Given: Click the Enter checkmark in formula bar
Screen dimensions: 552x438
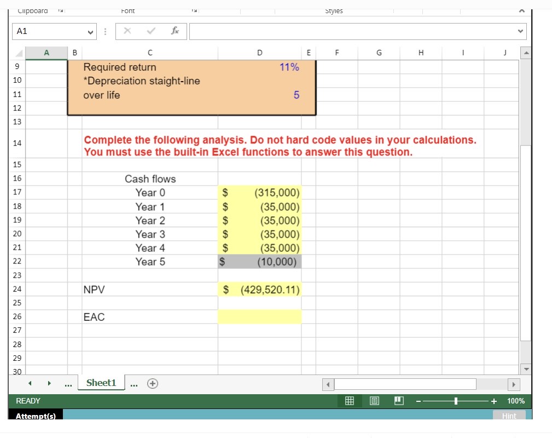Looking at the screenshot, I should click(151, 31).
